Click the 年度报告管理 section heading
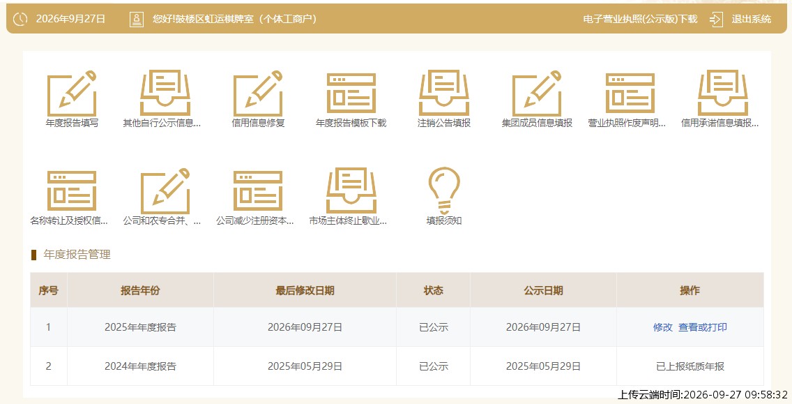 tap(77, 255)
